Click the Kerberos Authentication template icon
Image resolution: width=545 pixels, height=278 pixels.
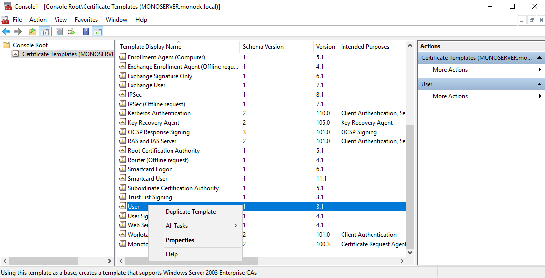(123, 113)
